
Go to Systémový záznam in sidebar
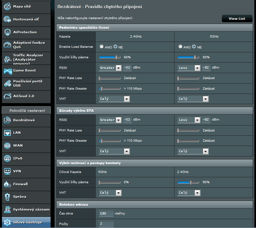[x=26, y=209]
